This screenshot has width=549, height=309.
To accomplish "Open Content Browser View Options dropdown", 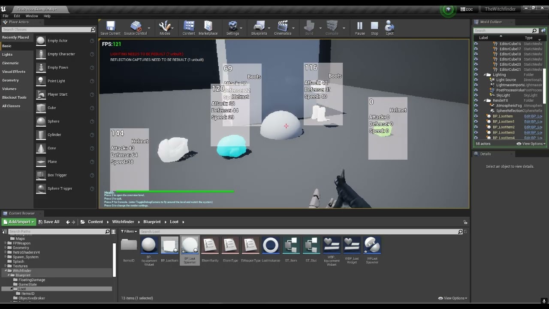I will [452, 298].
